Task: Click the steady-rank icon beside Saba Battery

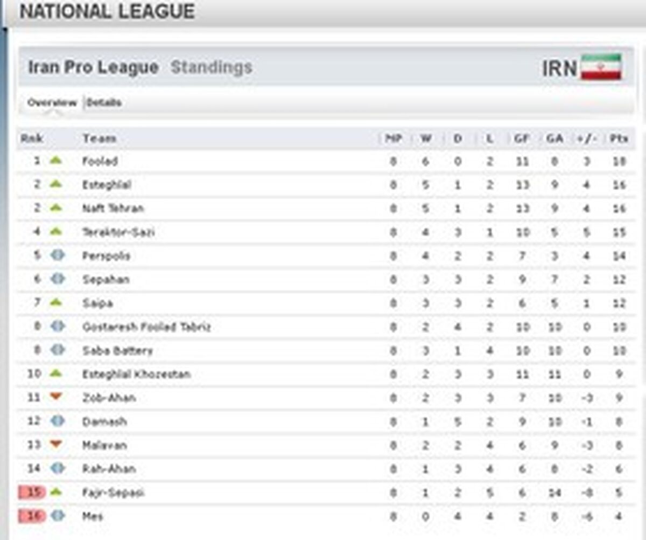Action: pyautogui.click(x=58, y=350)
